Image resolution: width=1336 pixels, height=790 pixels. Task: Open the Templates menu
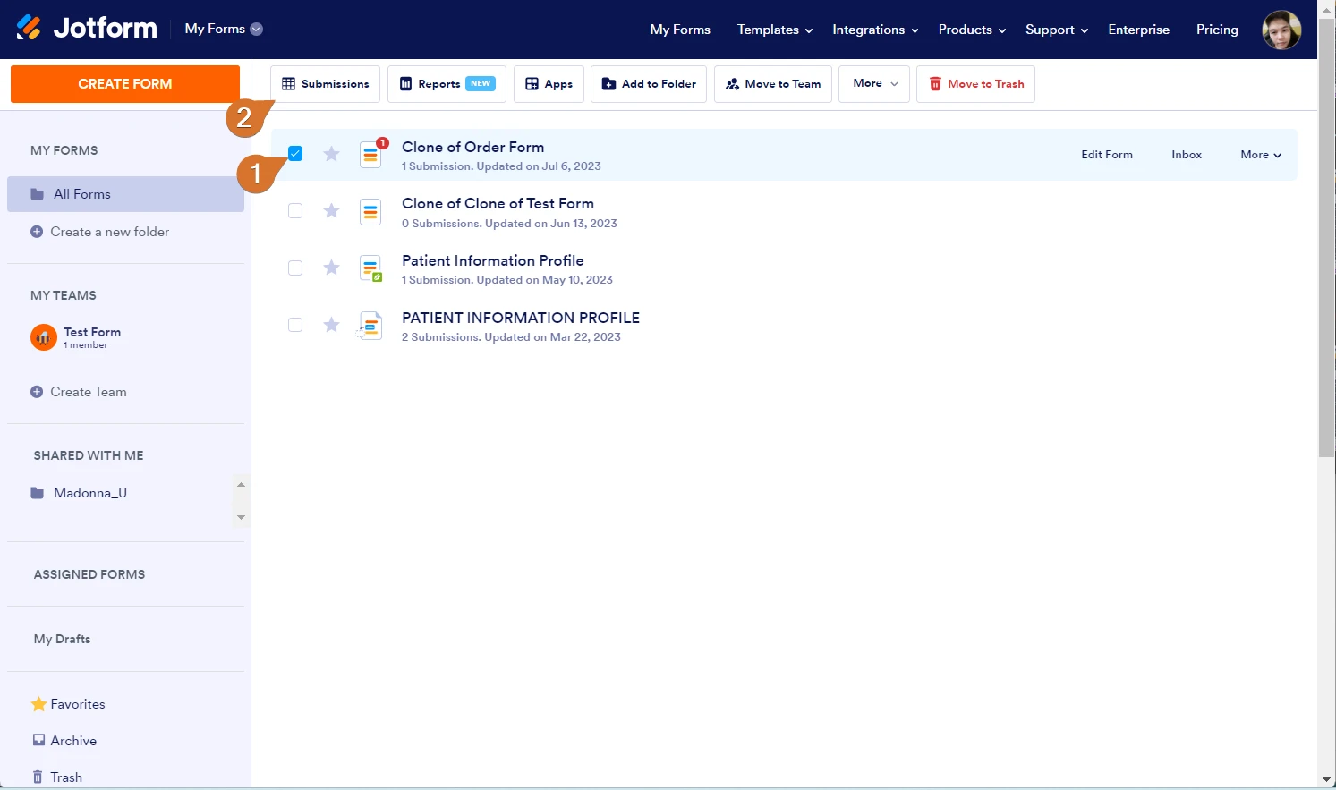click(x=768, y=29)
